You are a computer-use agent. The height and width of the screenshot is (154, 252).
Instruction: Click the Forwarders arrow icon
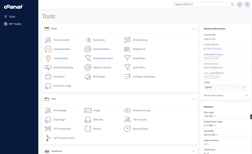coord(88,40)
